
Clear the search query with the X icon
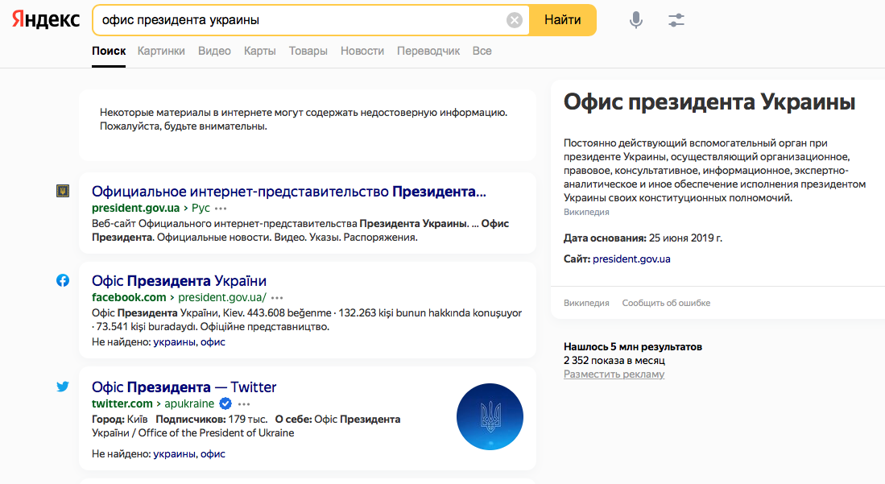tap(515, 20)
